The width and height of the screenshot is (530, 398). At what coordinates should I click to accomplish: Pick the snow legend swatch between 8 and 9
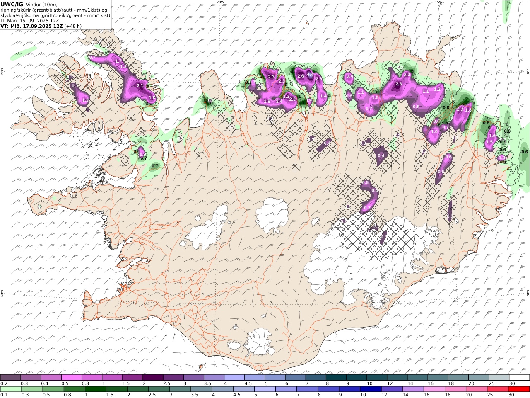point(336,377)
